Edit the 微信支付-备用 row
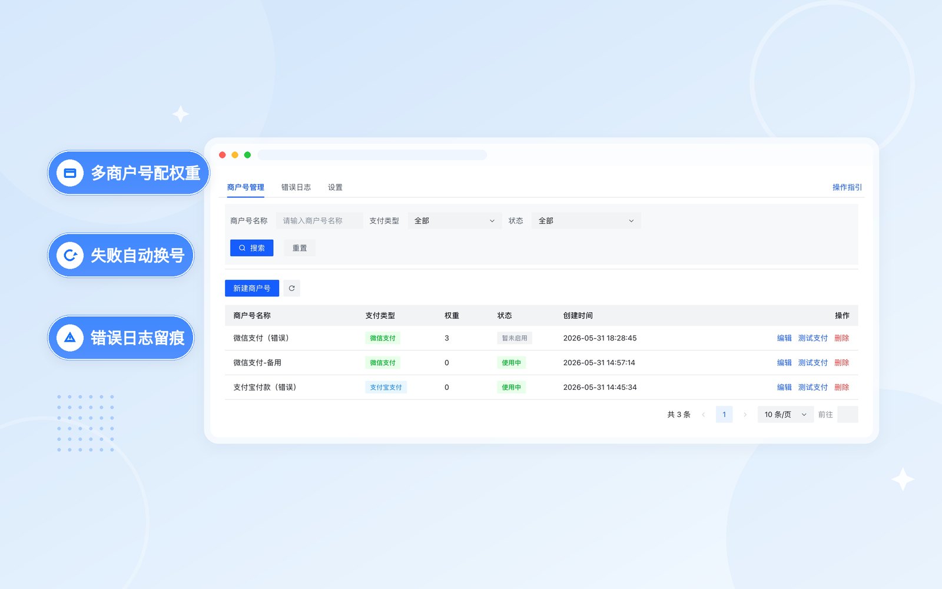This screenshot has height=589, width=942. (x=784, y=363)
